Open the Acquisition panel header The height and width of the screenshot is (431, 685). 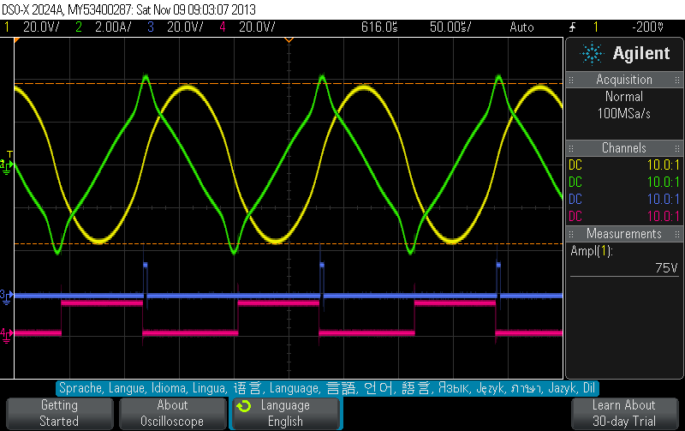(x=624, y=80)
